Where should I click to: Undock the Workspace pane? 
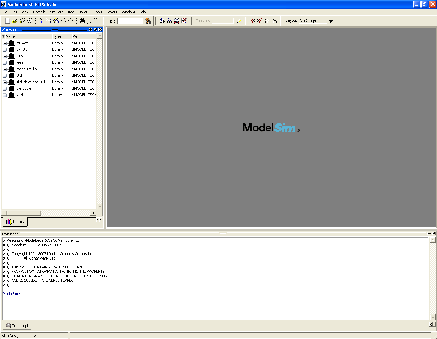(x=95, y=30)
